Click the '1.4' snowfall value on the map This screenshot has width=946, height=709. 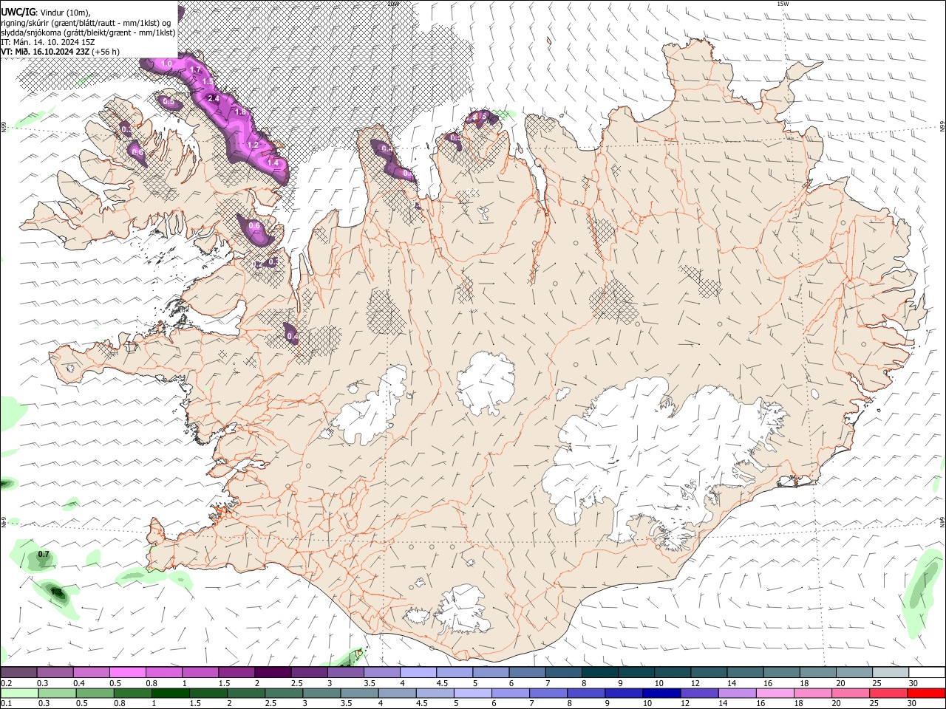[x=273, y=162]
